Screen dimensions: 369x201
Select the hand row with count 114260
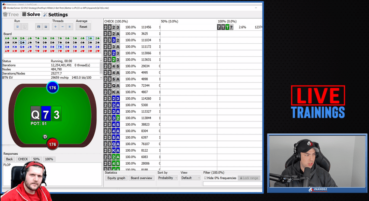[x=132, y=99]
